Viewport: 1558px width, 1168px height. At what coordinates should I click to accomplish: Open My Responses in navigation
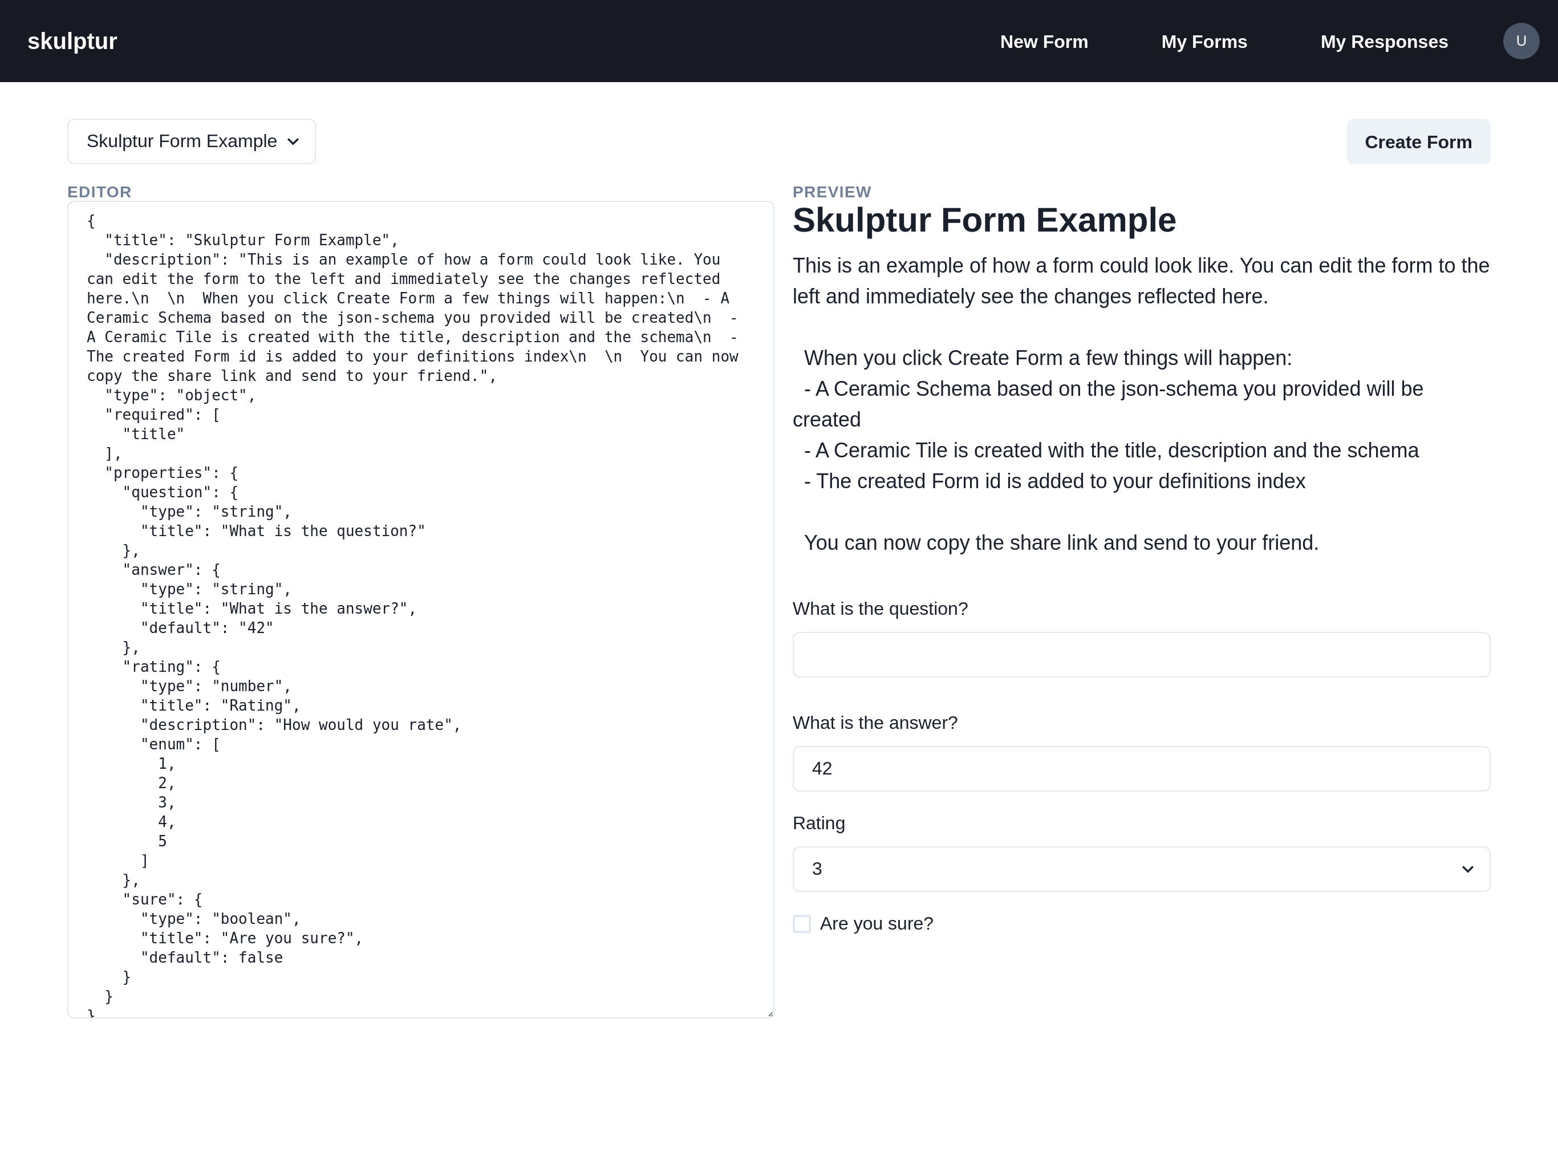(x=1383, y=42)
